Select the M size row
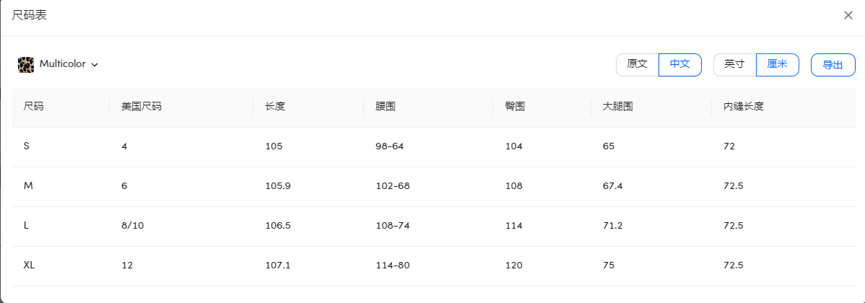This screenshot has height=303, width=865. pyautogui.click(x=28, y=186)
